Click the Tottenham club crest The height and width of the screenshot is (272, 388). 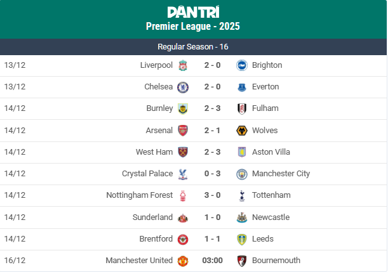click(x=241, y=195)
